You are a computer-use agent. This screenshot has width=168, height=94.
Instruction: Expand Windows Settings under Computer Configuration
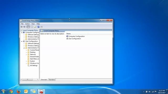click(24, 37)
